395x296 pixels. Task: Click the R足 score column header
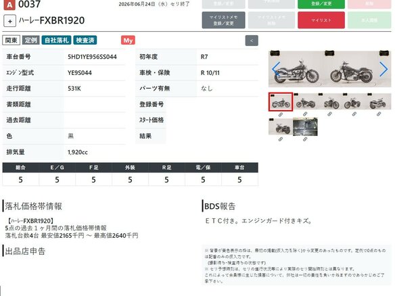[x=167, y=168]
